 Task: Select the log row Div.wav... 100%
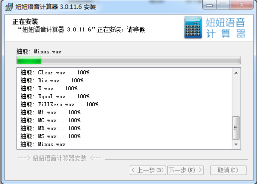click(52, 80)
